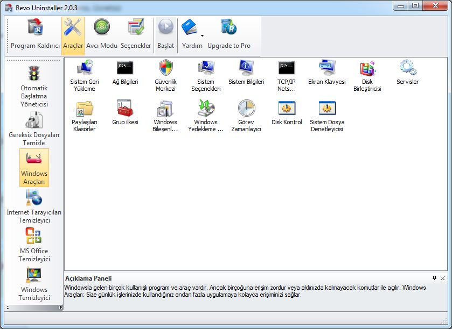The image size is (452, 329).
Task: Expand the Yardım dropdown arrow
Action: point(203,35)
